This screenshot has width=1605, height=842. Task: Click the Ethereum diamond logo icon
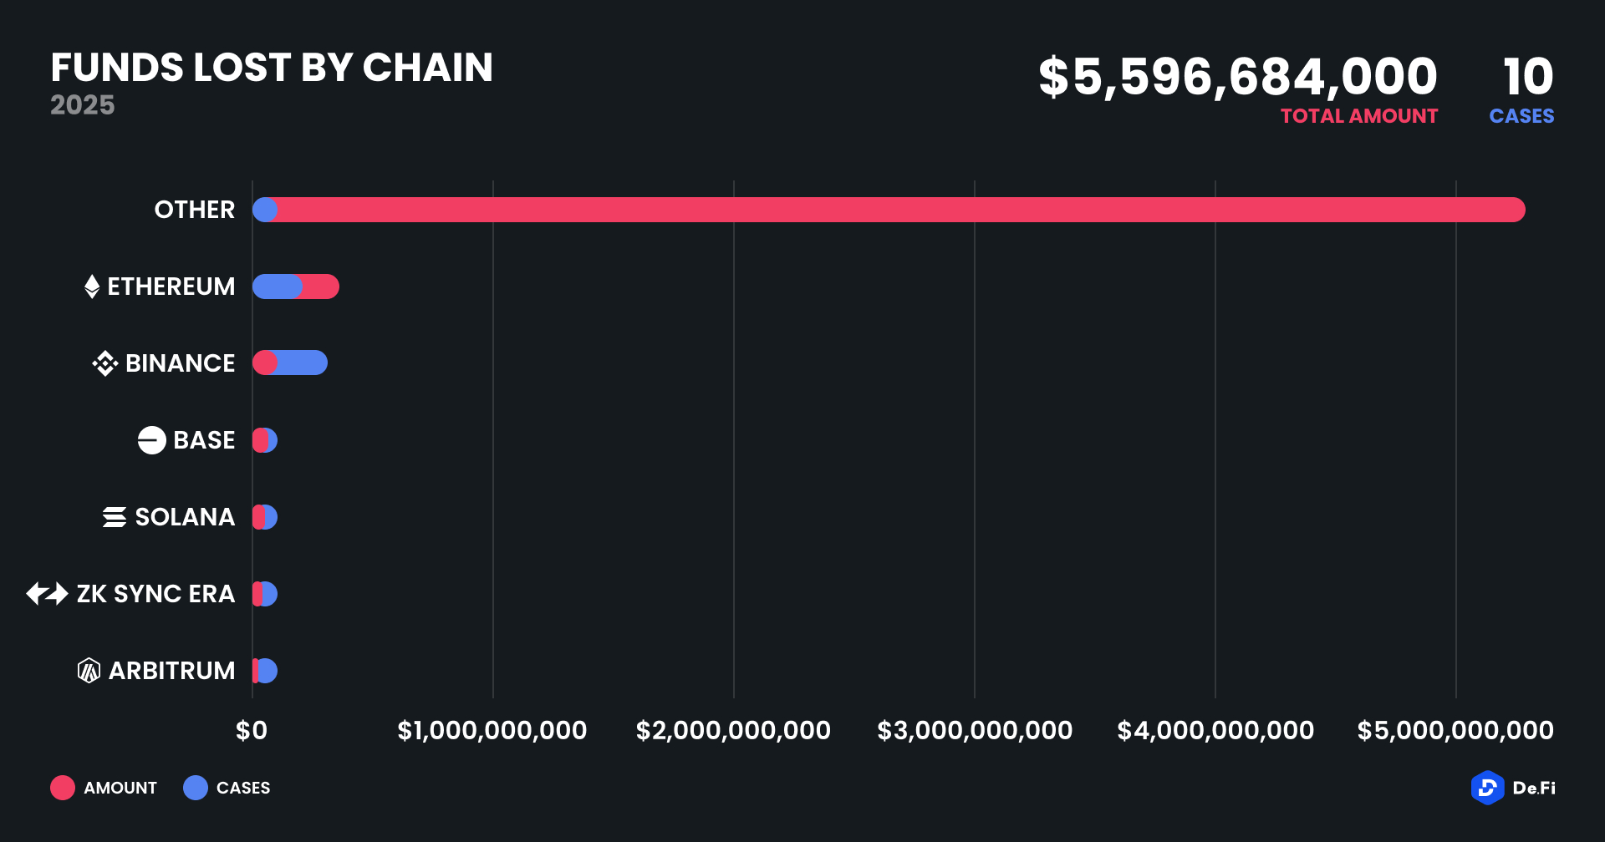tap(92, 287)
